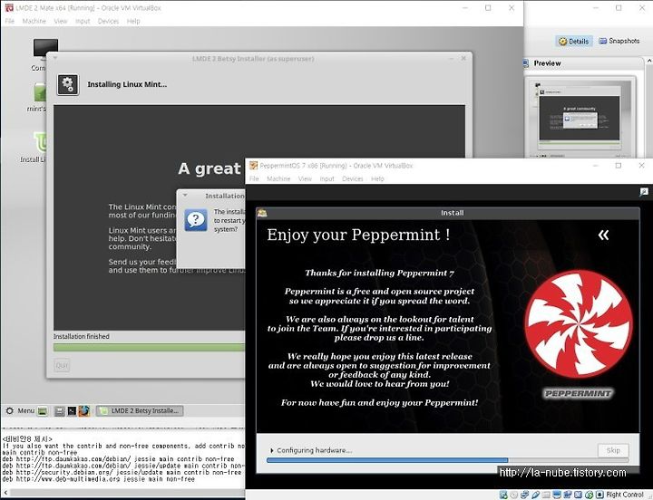Open Help menu in LMDE 2 Mate VM window
653x500 pixels.
coord(133,21)
